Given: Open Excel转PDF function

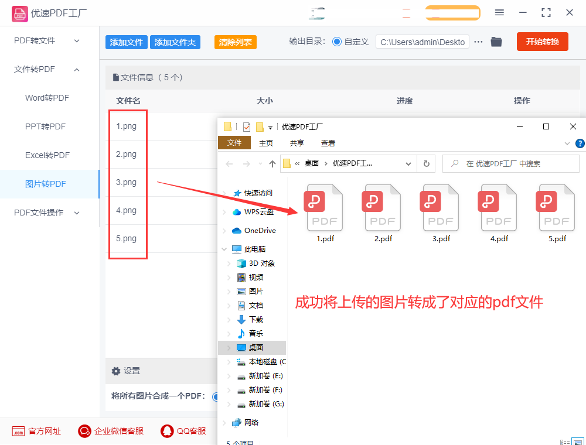Looking at the screenshot, I should coord(47,155).
